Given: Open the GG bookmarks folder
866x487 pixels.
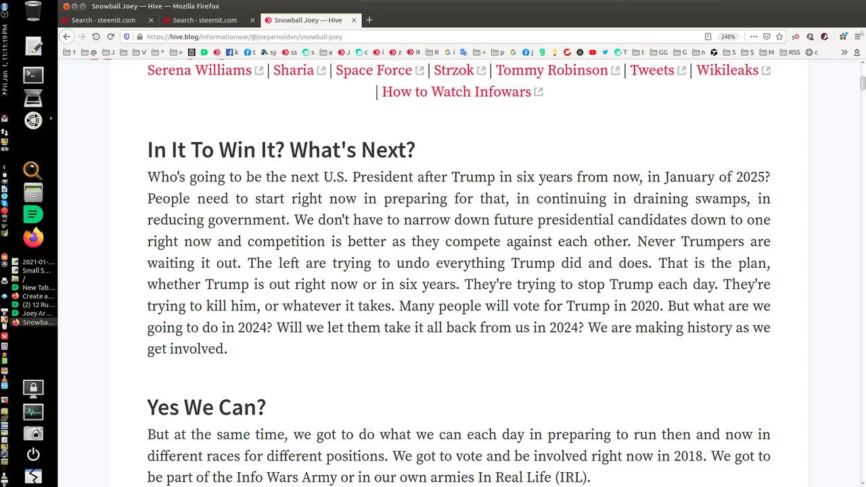Looking at the screenshot, I should pyautogui.click(x=658, y=52).
